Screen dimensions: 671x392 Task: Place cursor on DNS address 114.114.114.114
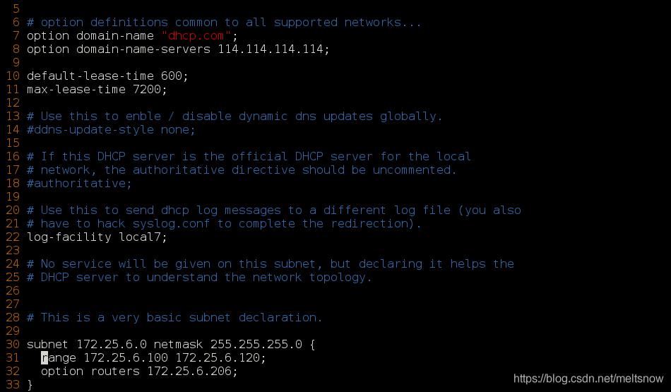coord(271,49)
